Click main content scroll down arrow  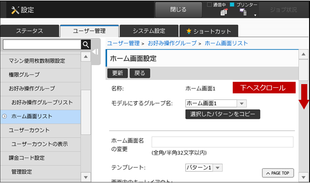[x=303, y=177]
